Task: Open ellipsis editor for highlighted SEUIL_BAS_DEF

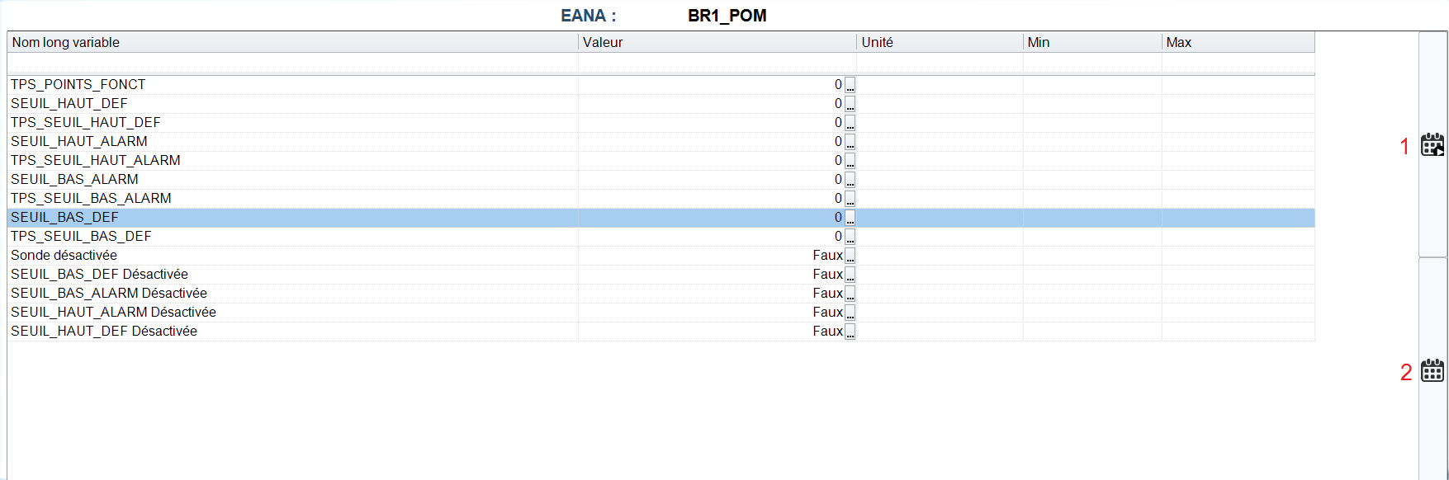Action: (850, 218)
